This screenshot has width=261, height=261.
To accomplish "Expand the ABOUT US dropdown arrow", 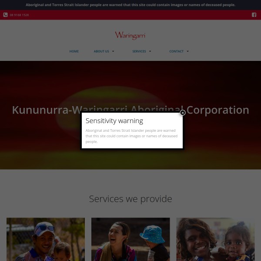I will (113, 51).
